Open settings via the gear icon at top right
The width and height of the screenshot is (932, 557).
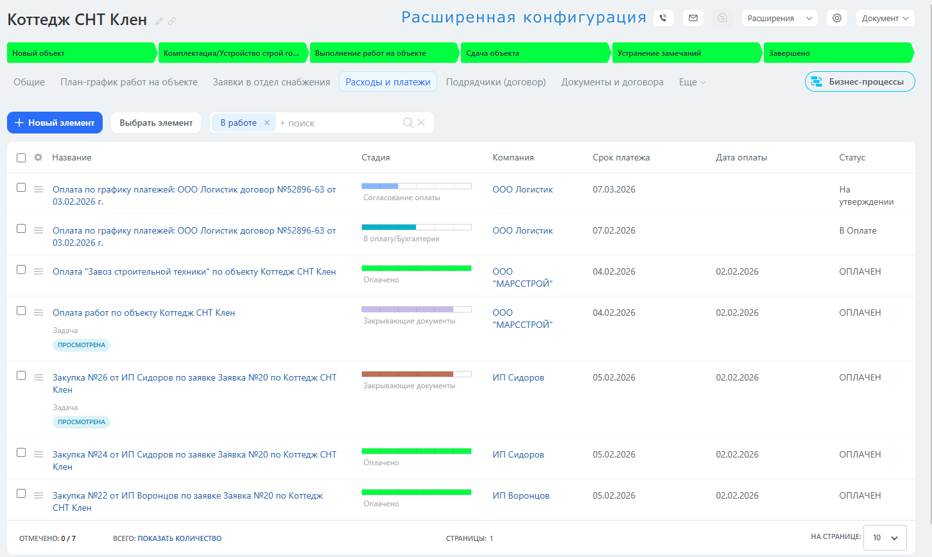837,19
